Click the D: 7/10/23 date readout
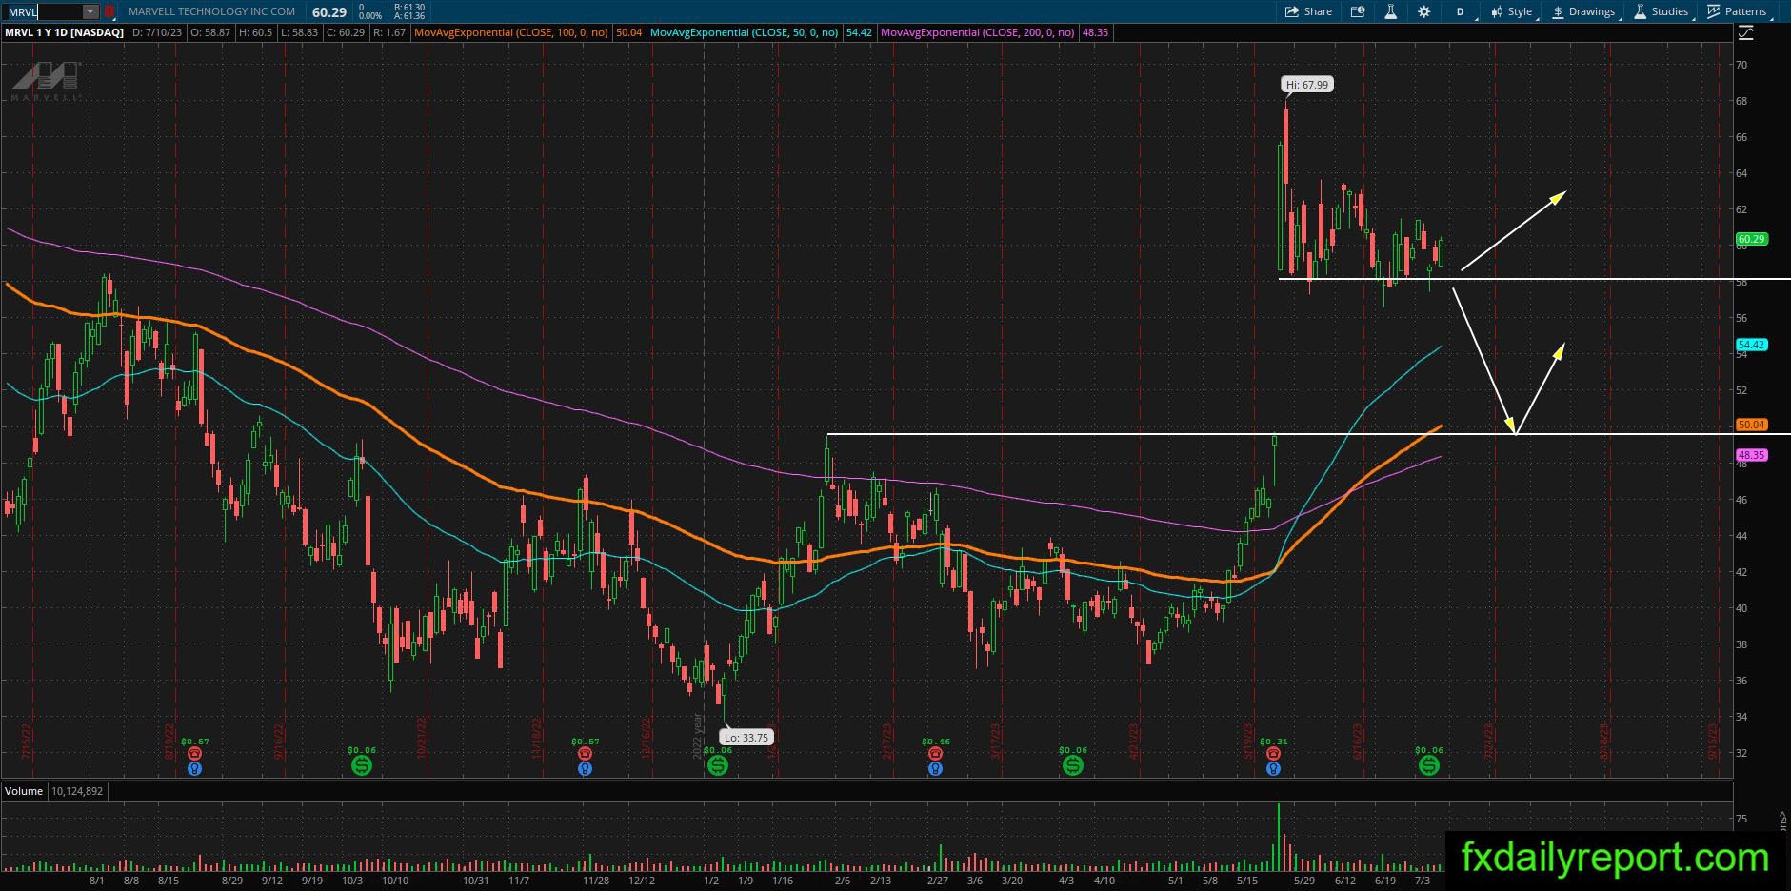The height and width of the screenshot is (891, 1791). [157, 32]
